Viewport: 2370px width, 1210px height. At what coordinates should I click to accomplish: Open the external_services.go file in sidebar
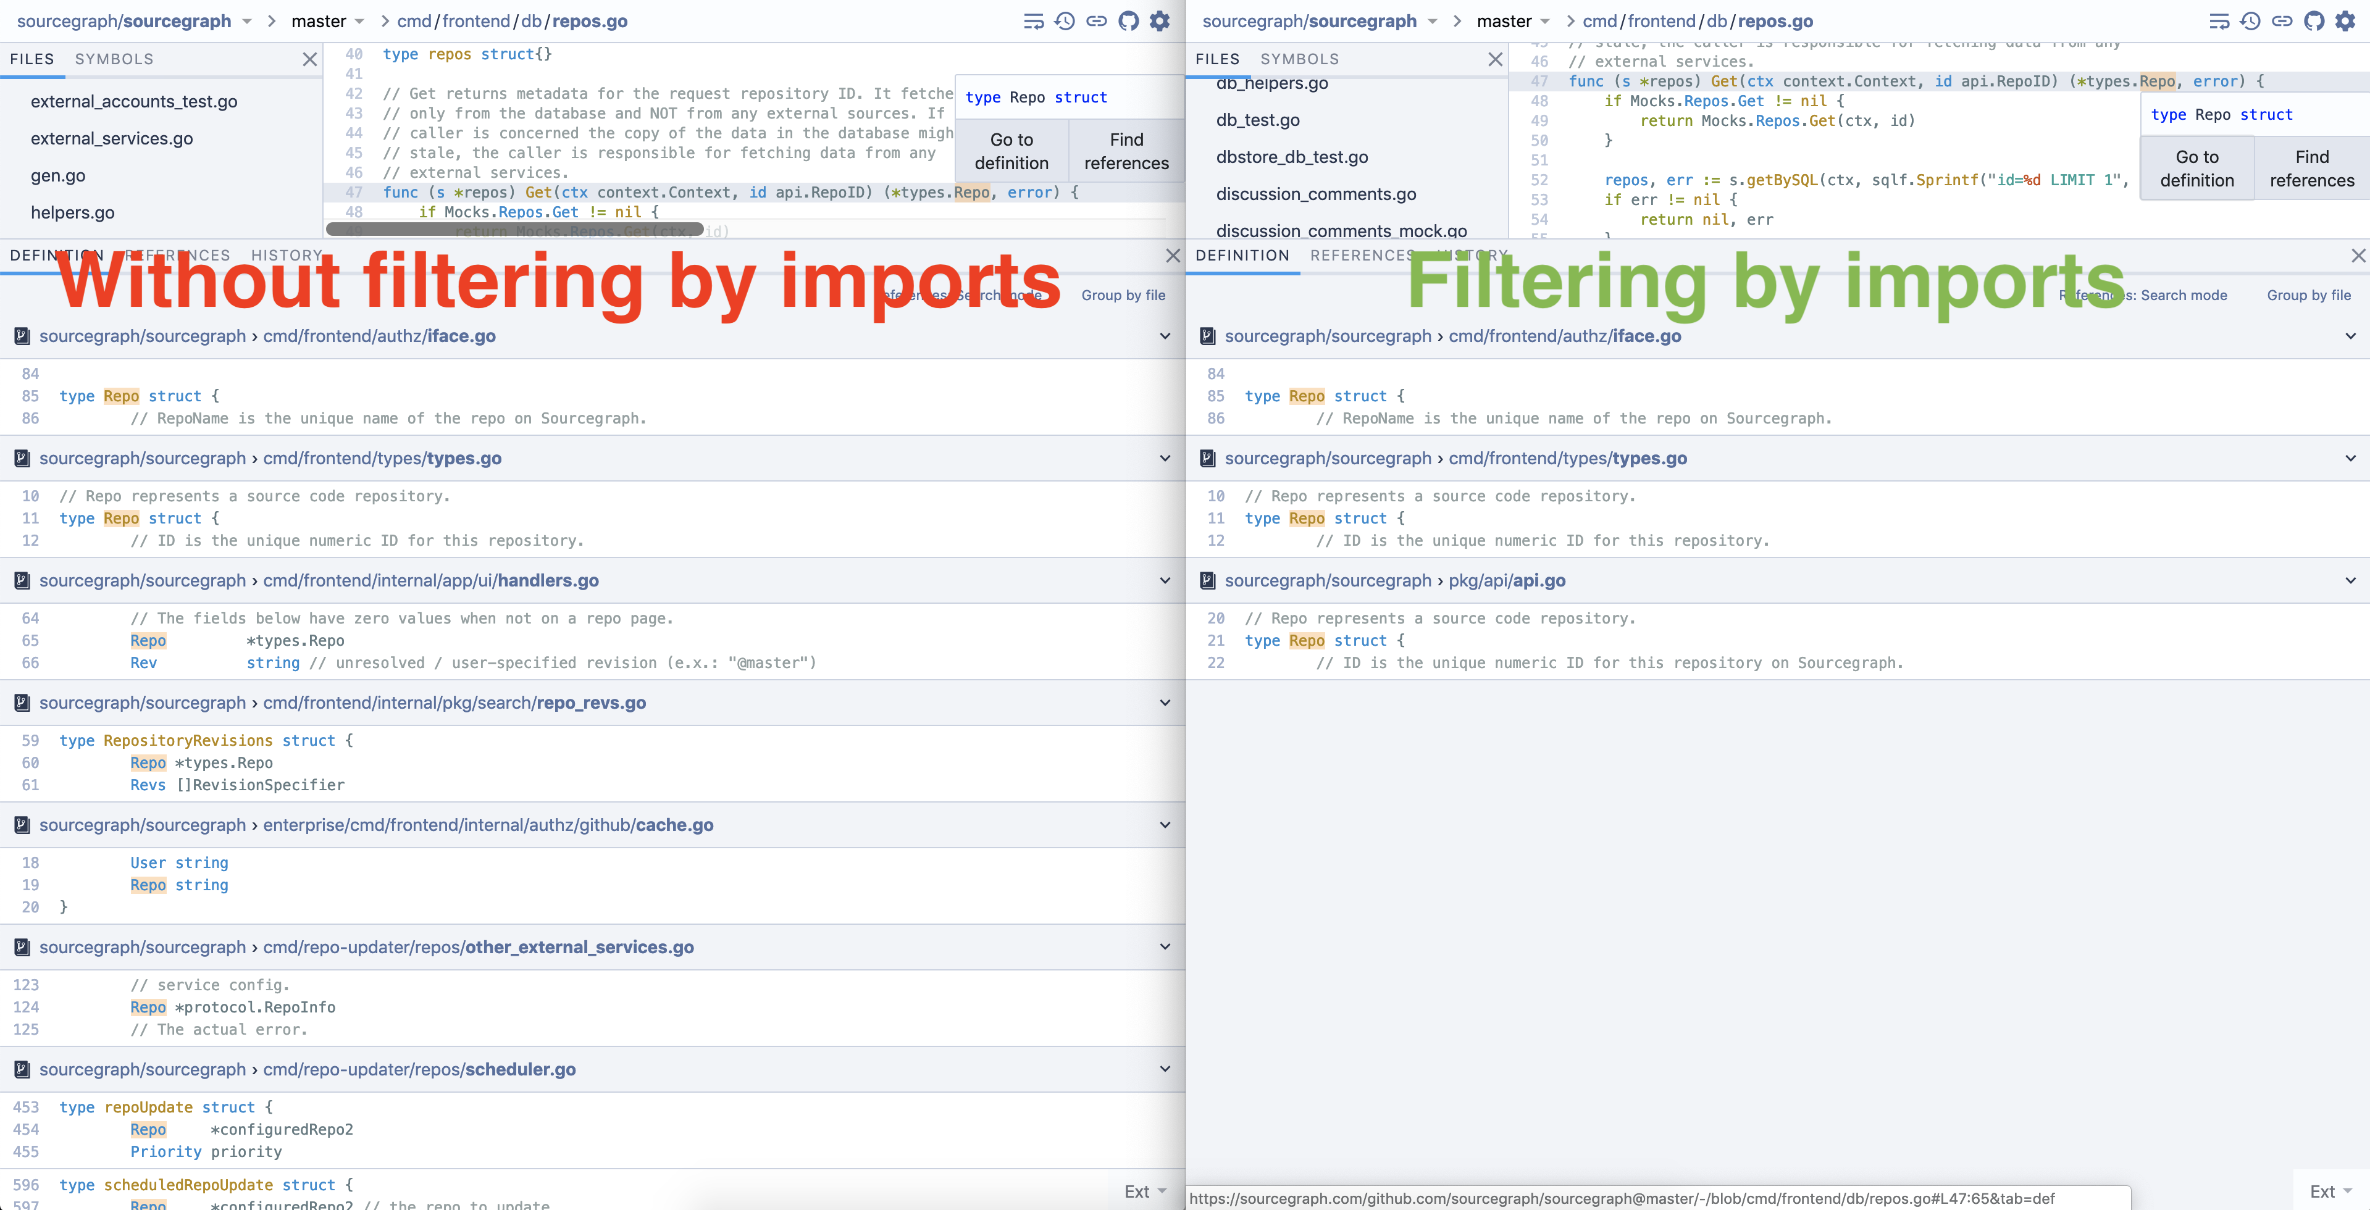[111, 139]
